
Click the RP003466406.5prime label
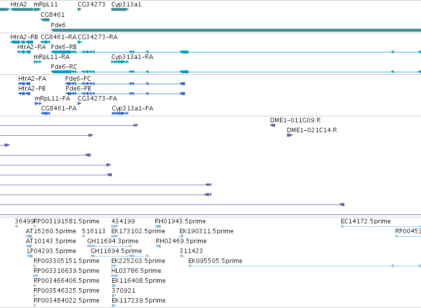point(67,281)
